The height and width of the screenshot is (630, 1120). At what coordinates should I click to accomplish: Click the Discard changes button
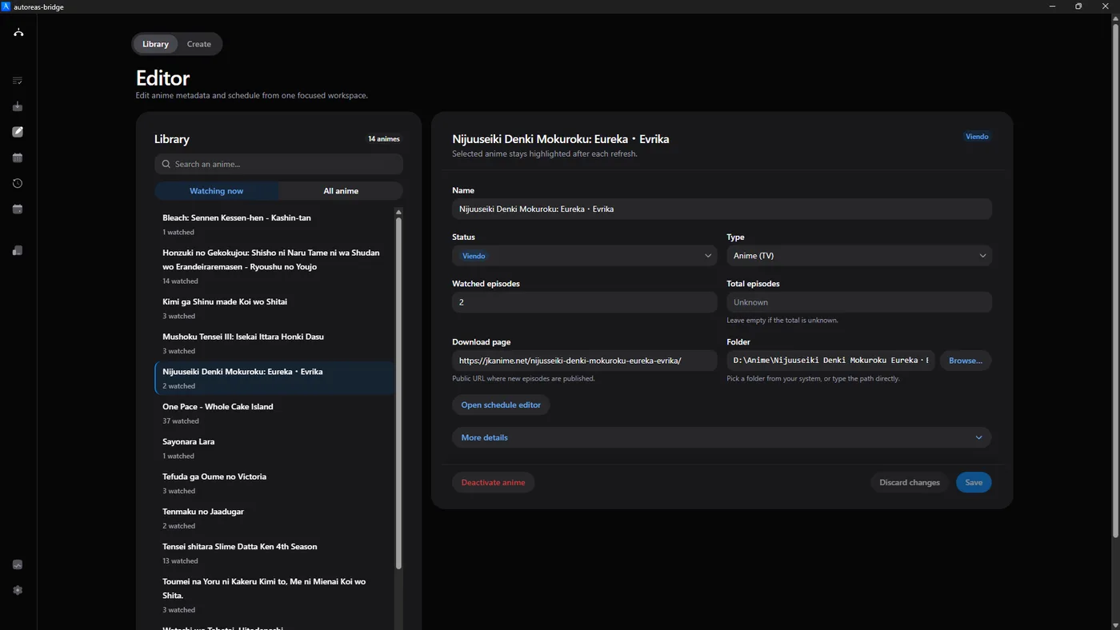click(x=910, y=482)
